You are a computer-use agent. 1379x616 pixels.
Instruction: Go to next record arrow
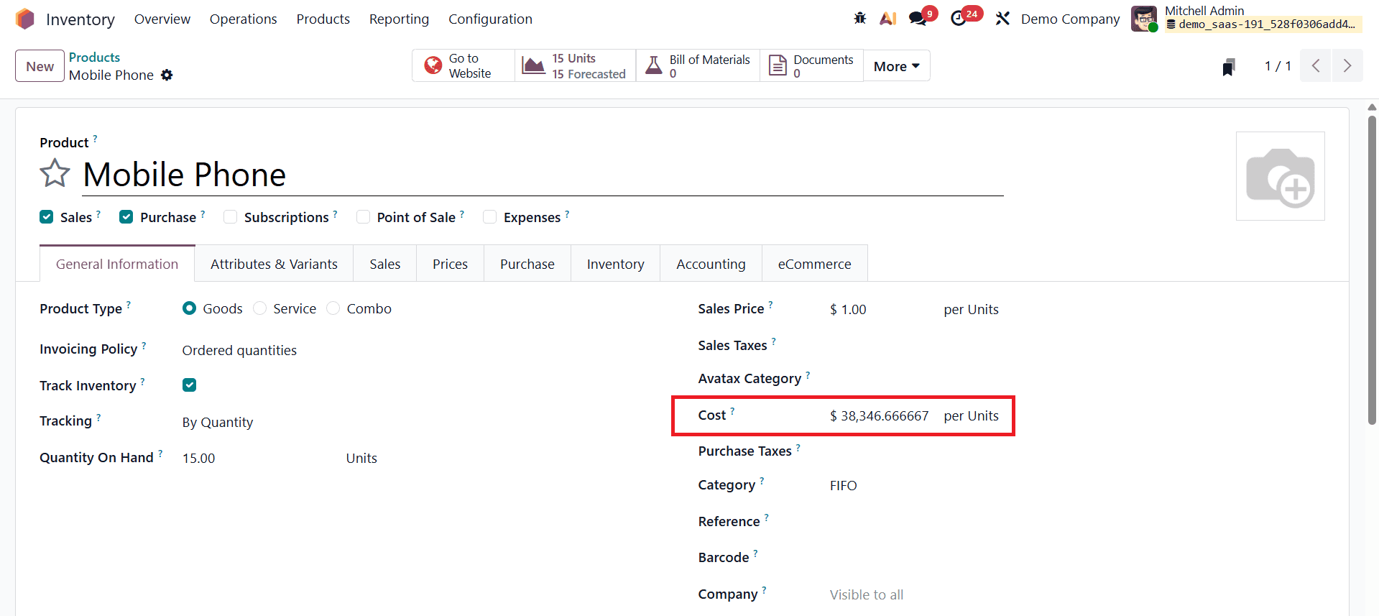tap(1347, 66)
